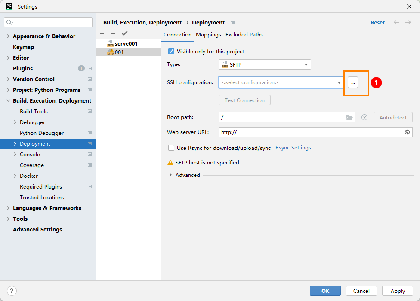
Task: Click the add server plus icon
Action: [x=102, y=33]
